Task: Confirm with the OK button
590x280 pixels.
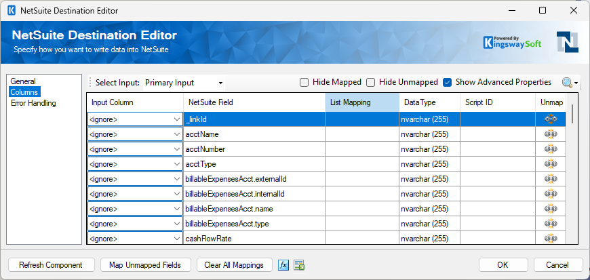Action: click(x=503, y=265)
